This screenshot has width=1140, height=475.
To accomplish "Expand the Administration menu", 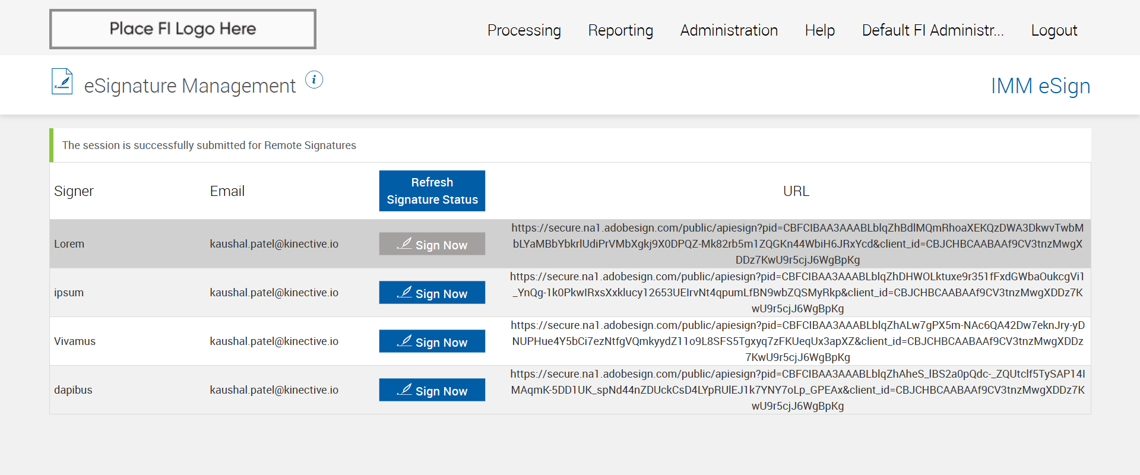I will [729, 30].
